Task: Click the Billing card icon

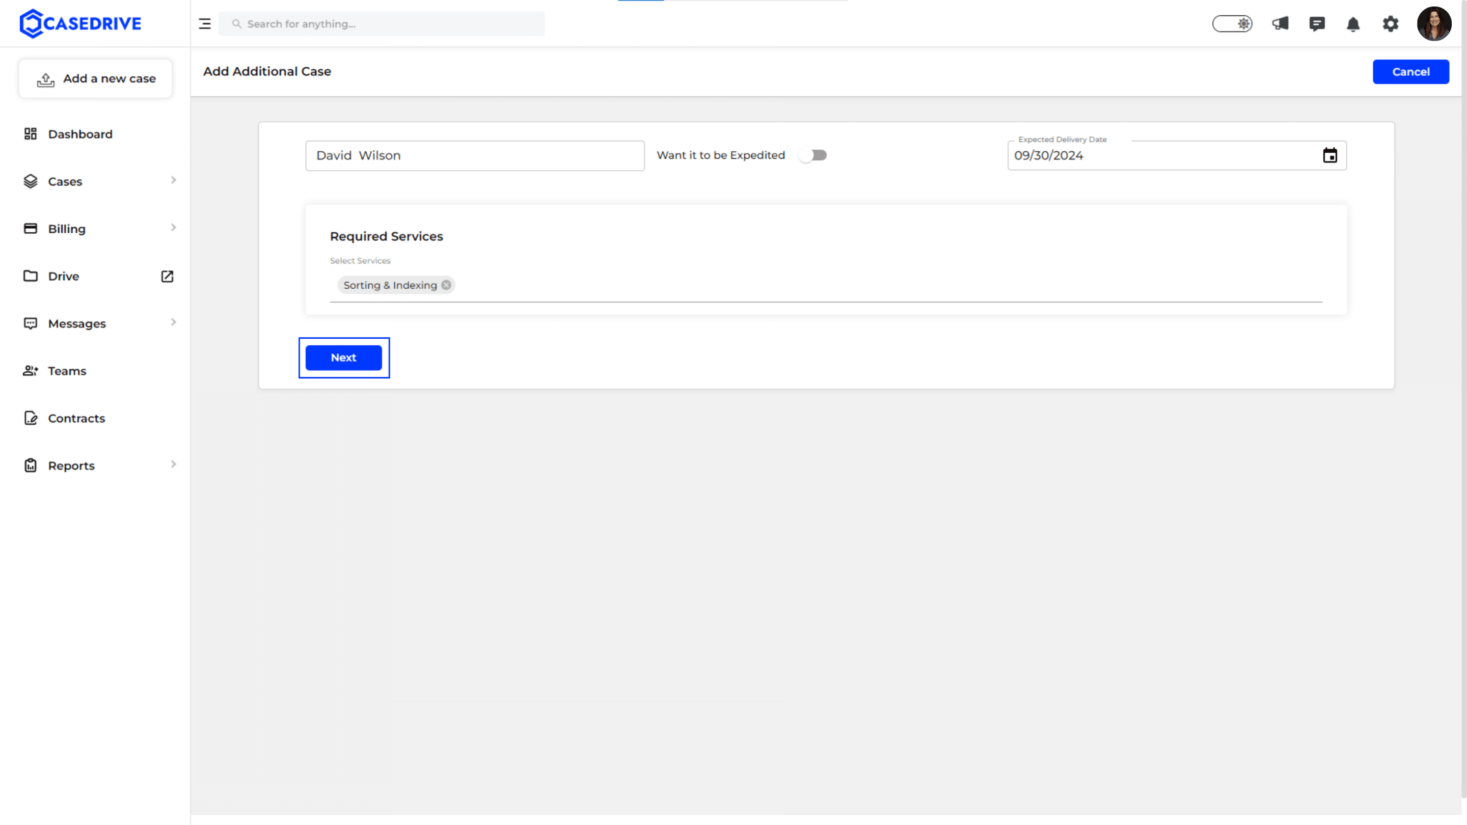Action: [x=30, y=228]
